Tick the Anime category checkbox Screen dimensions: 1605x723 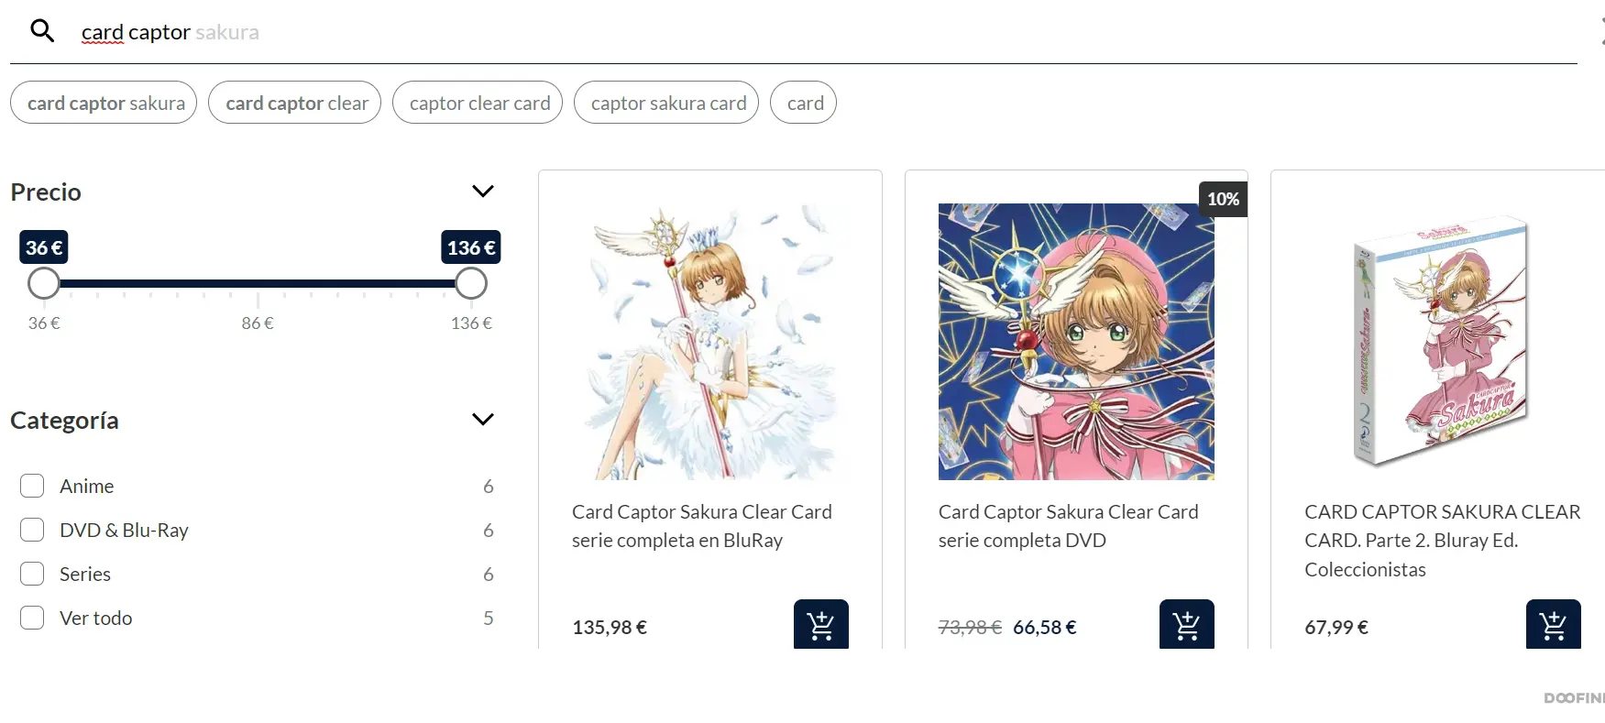32,486
